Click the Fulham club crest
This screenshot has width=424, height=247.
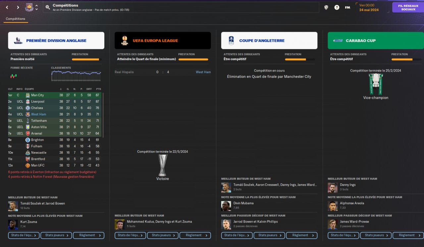pyautogui.click(x=28, y=146)
